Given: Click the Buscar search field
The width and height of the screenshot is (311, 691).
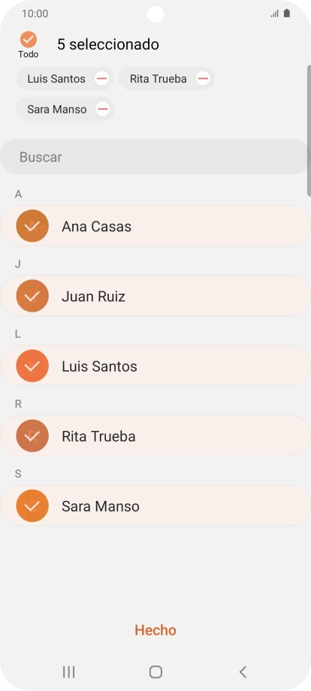Looking at the screenshot, I should [x=155, y=157].
